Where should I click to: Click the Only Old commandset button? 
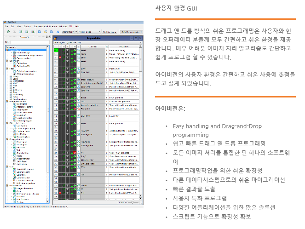[131, 32]
